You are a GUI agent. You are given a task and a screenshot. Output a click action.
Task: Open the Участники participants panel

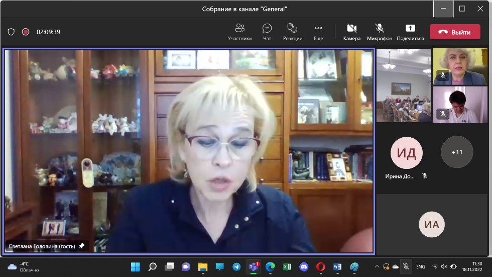point(239,32)
